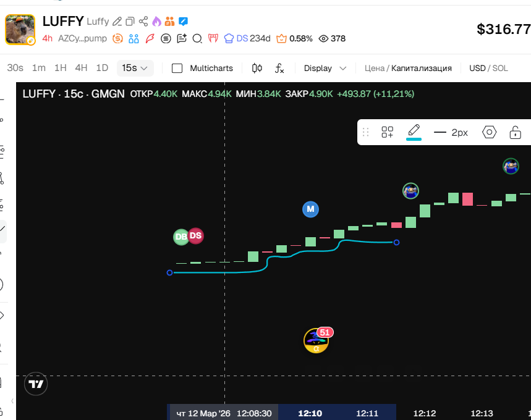Click the pencil edit icon beside Luffy name
Screen dimensions: 531x420
point(117,22)
